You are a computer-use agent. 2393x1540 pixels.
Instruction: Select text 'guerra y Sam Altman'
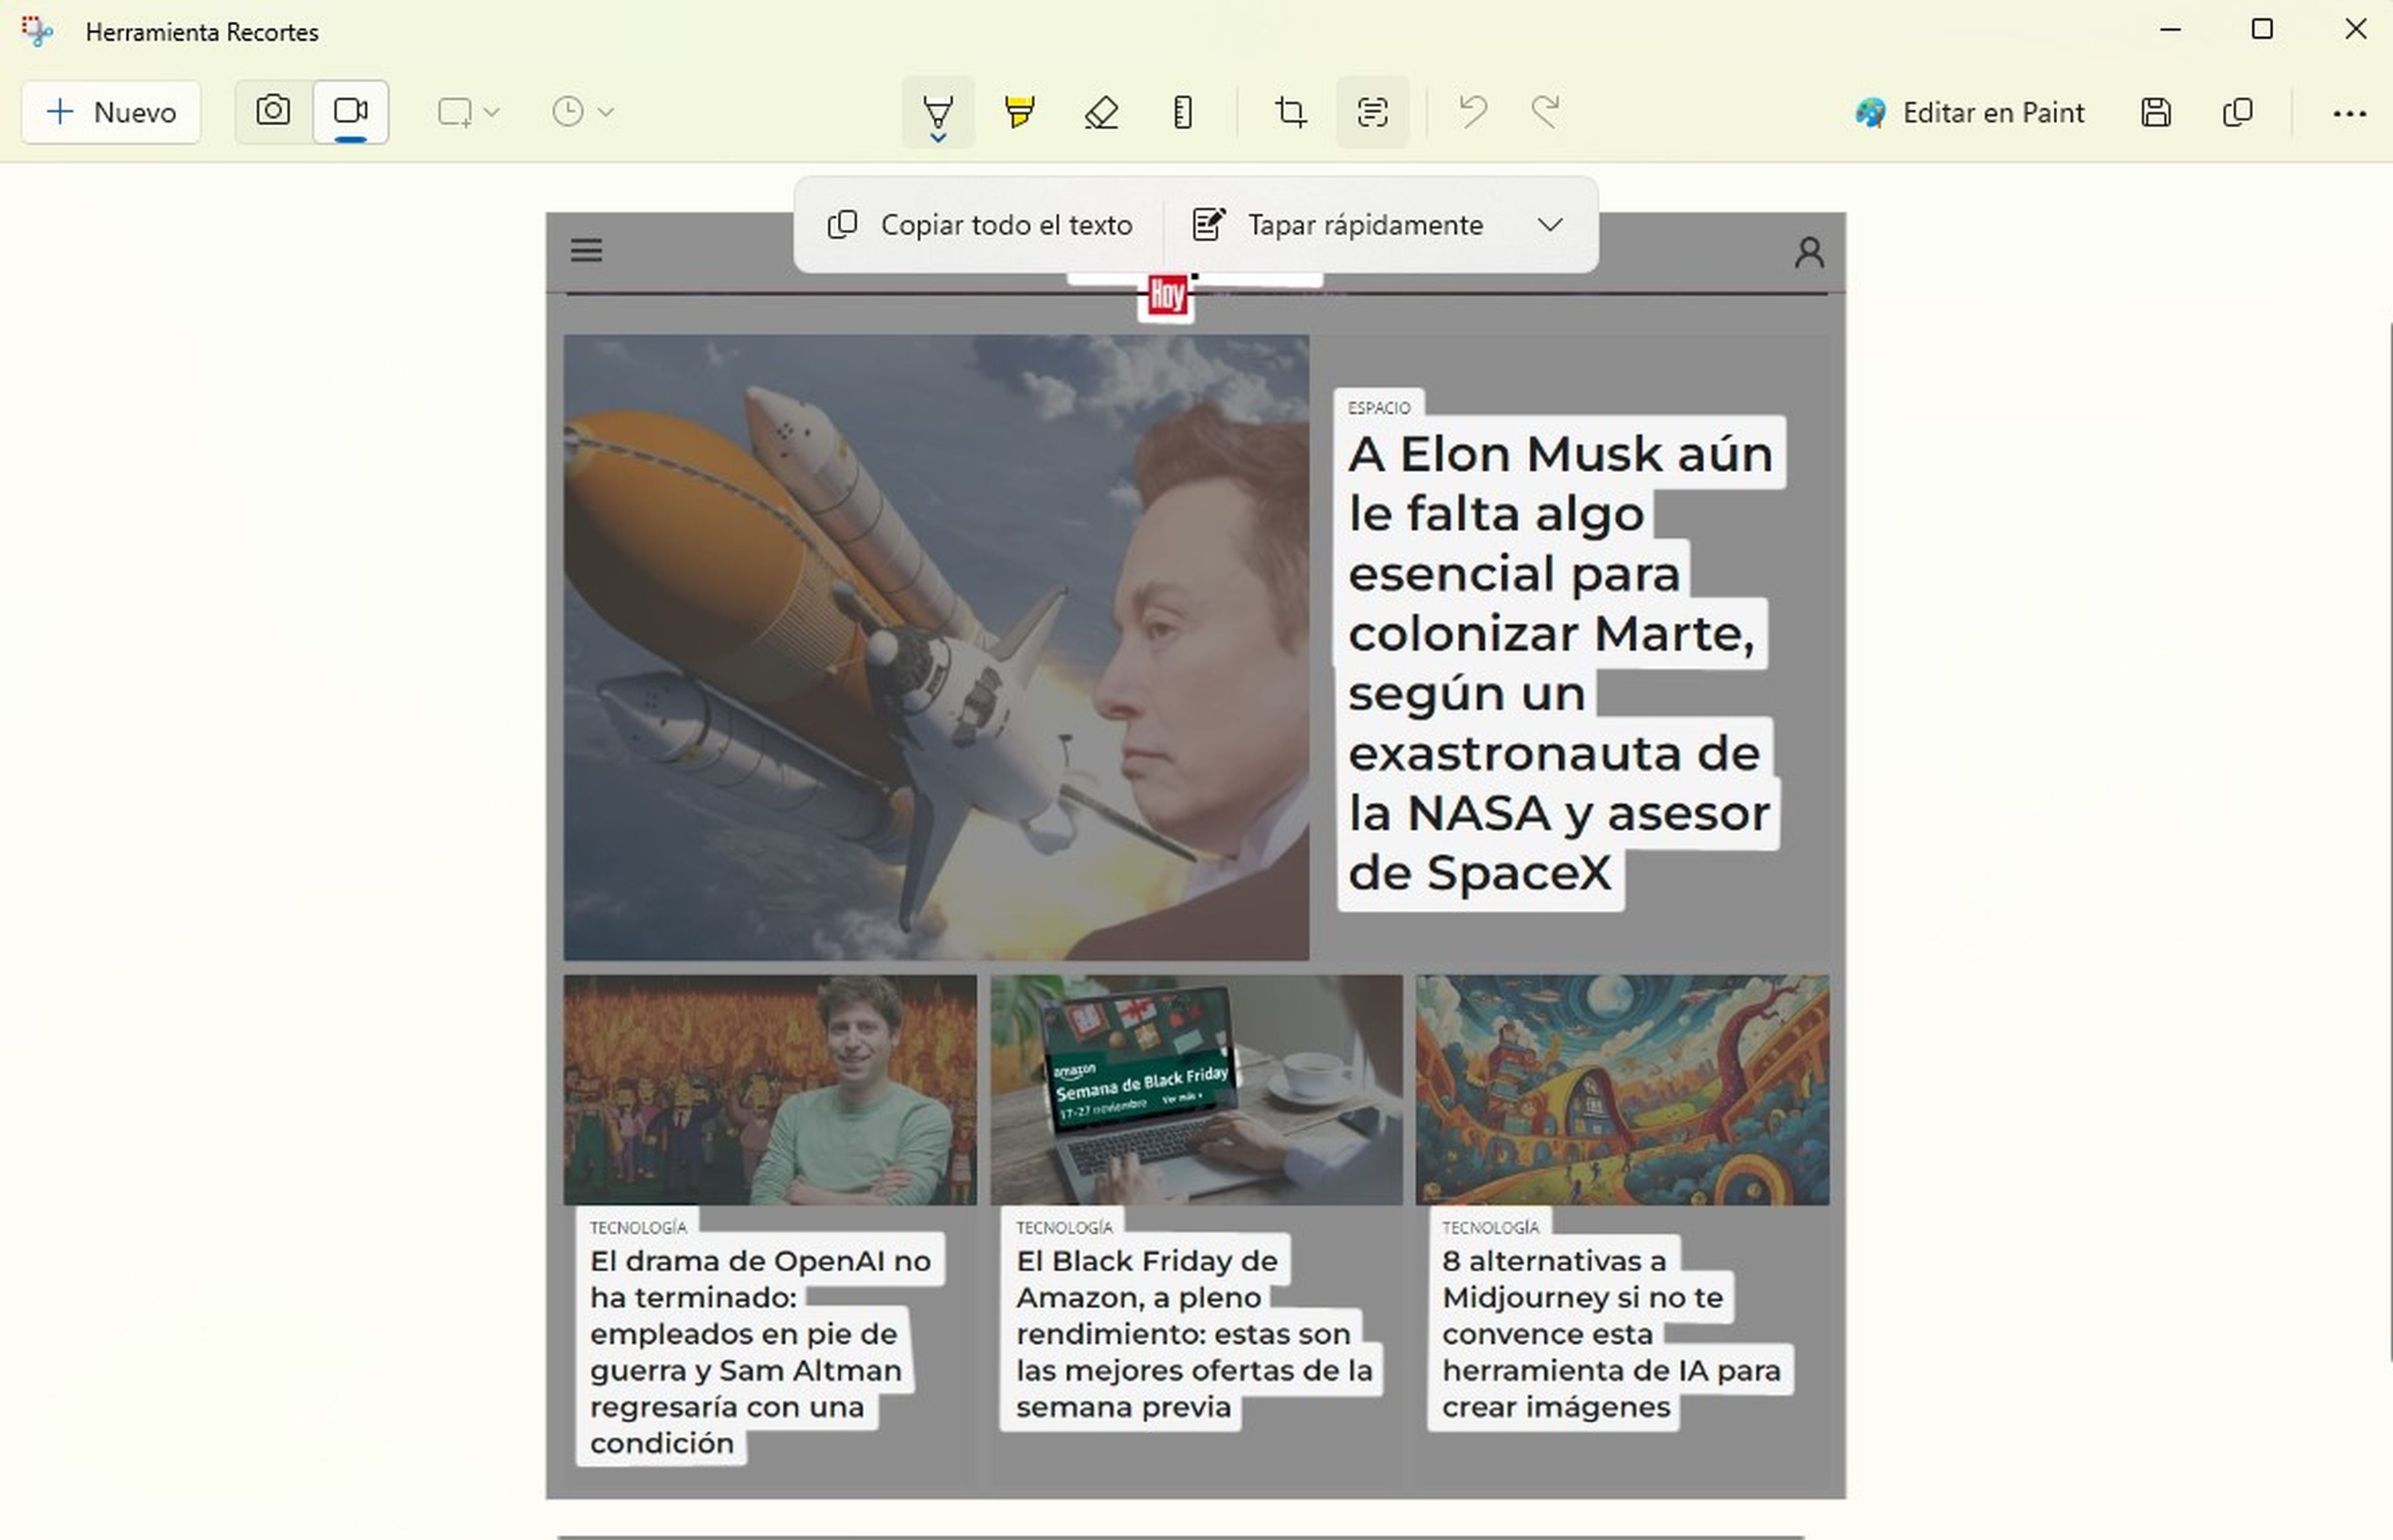click(746, 1370)
